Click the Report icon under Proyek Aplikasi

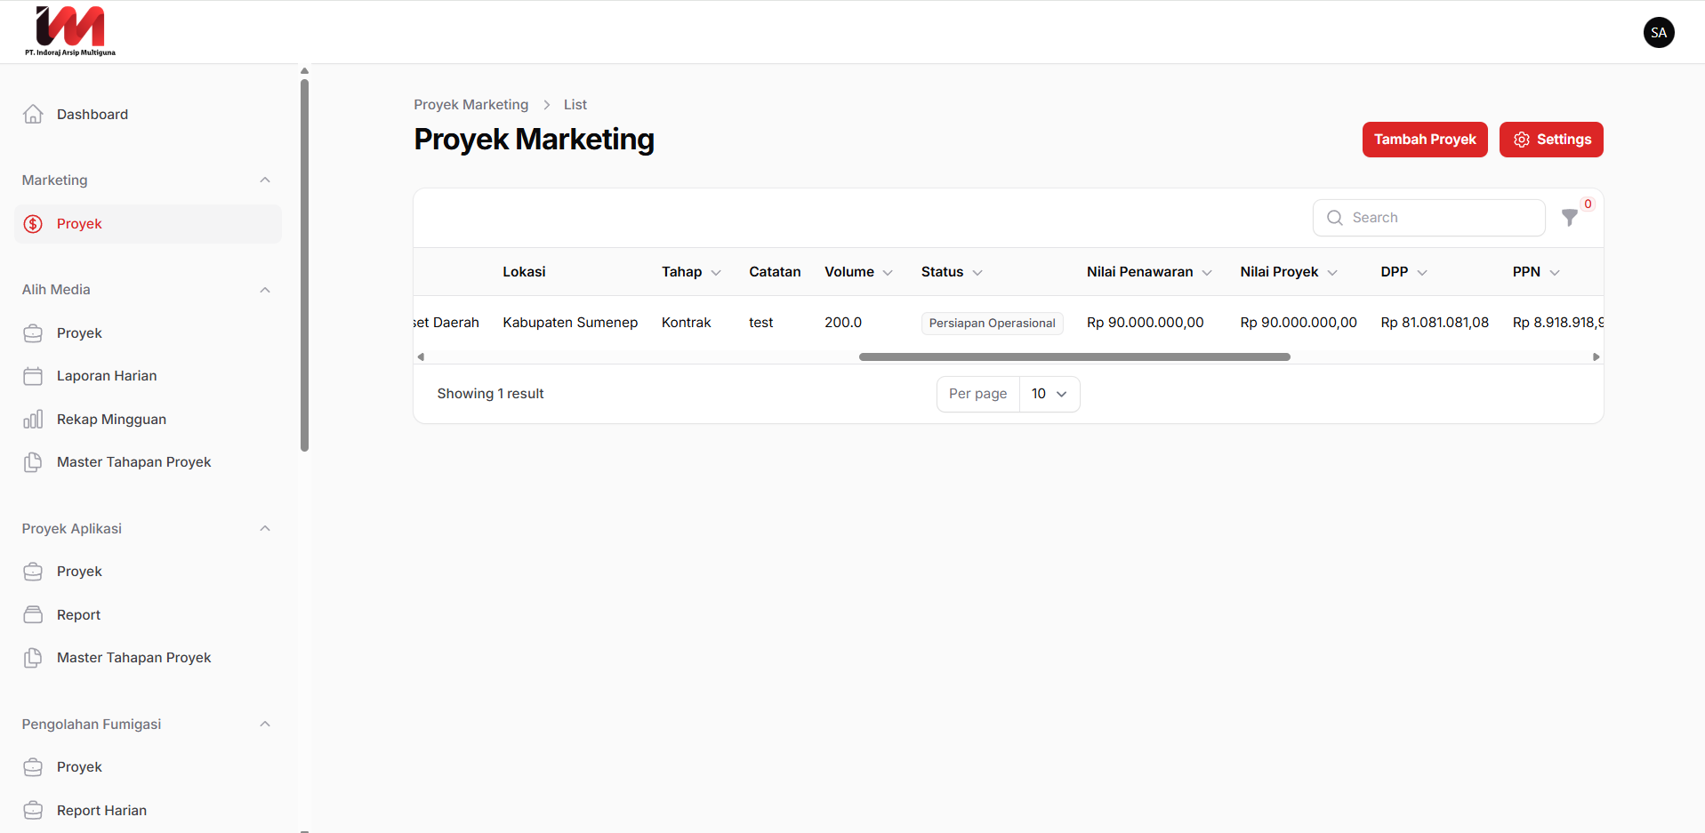click(x=33, y=615)
